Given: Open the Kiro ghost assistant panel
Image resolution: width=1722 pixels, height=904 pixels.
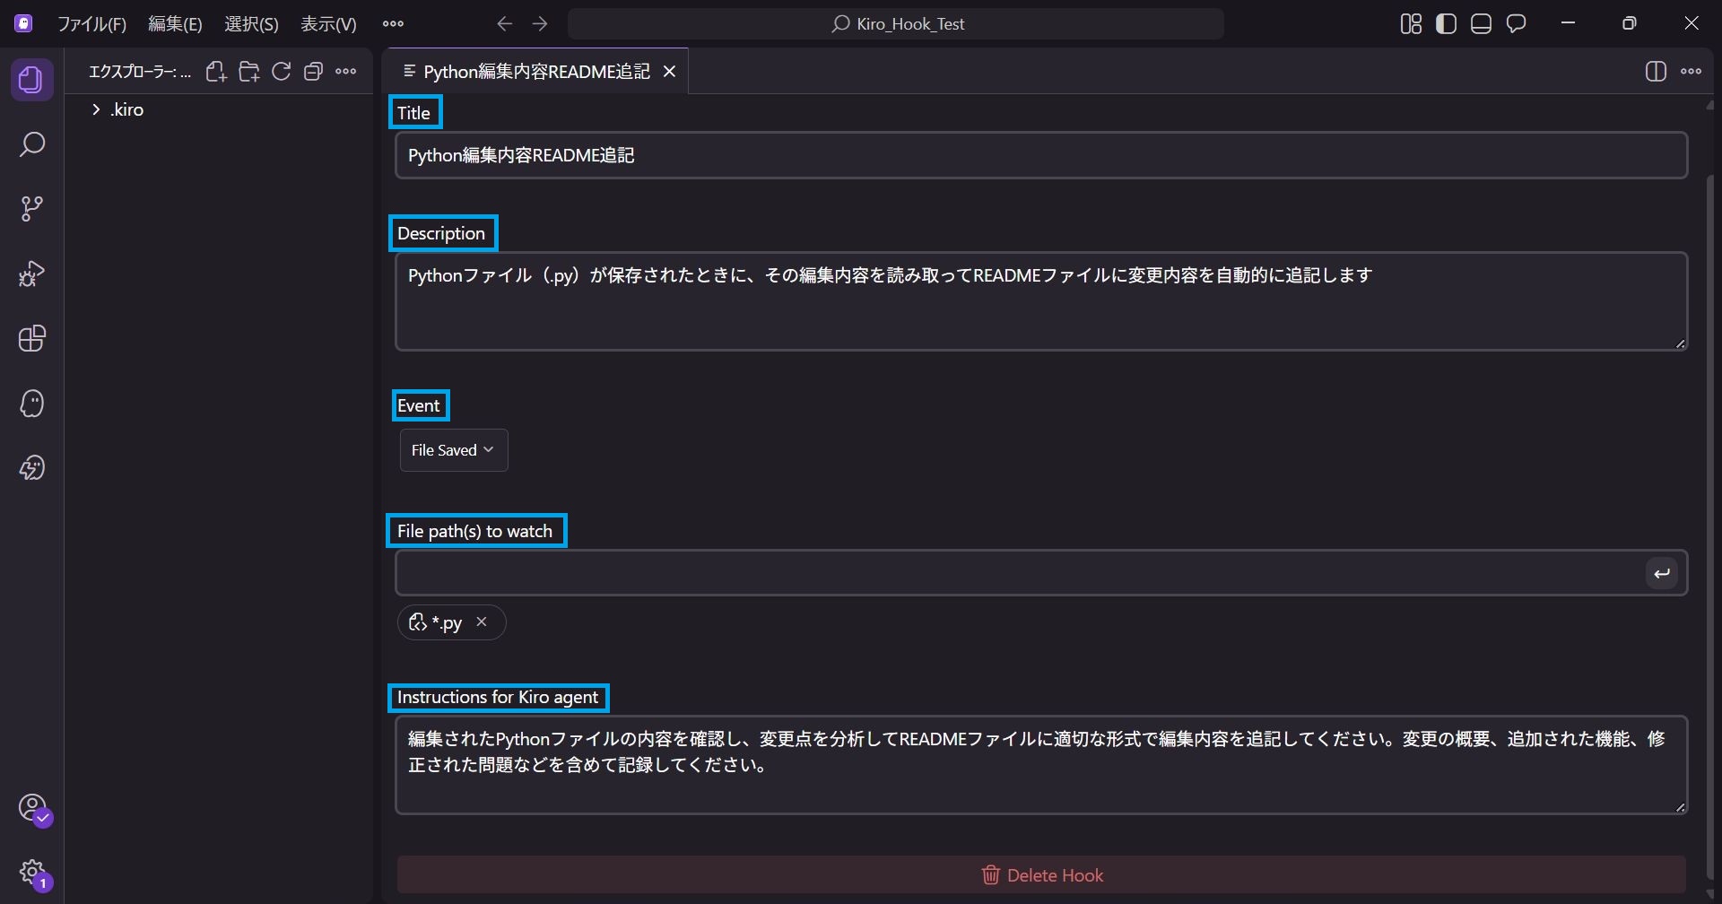Looking at the screenshot, I should click(32, 404).
